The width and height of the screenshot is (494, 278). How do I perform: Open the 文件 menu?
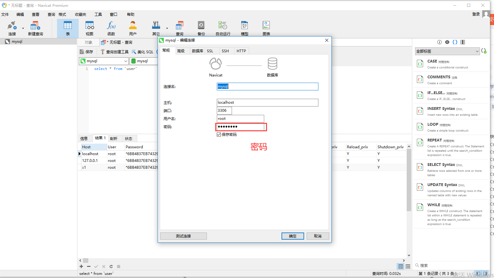pyautogui.click(x=5, y=14)
